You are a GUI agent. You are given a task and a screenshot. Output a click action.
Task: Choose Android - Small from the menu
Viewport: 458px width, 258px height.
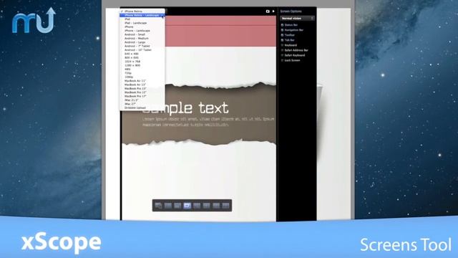[x=142, y=34]
